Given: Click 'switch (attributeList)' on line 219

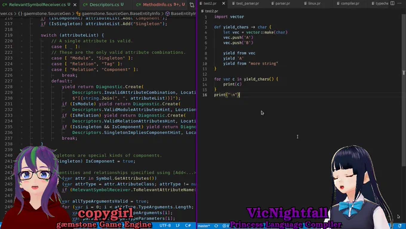Looking at the screenshot, I should [x=70, y=35].
